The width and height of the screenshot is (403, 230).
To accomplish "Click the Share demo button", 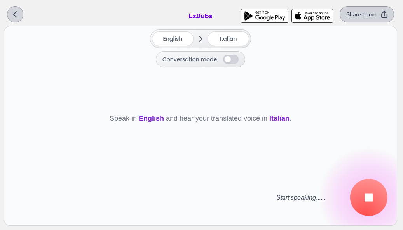I will pos(367,14).
